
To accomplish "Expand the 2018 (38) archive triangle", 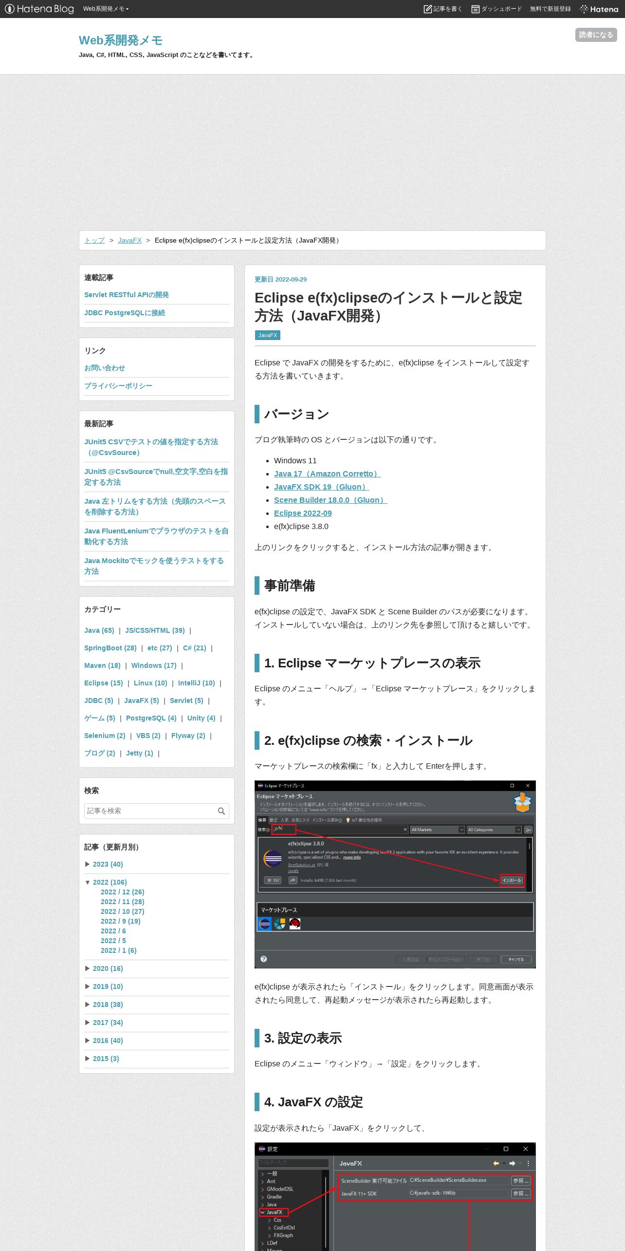I will 88,1005.
